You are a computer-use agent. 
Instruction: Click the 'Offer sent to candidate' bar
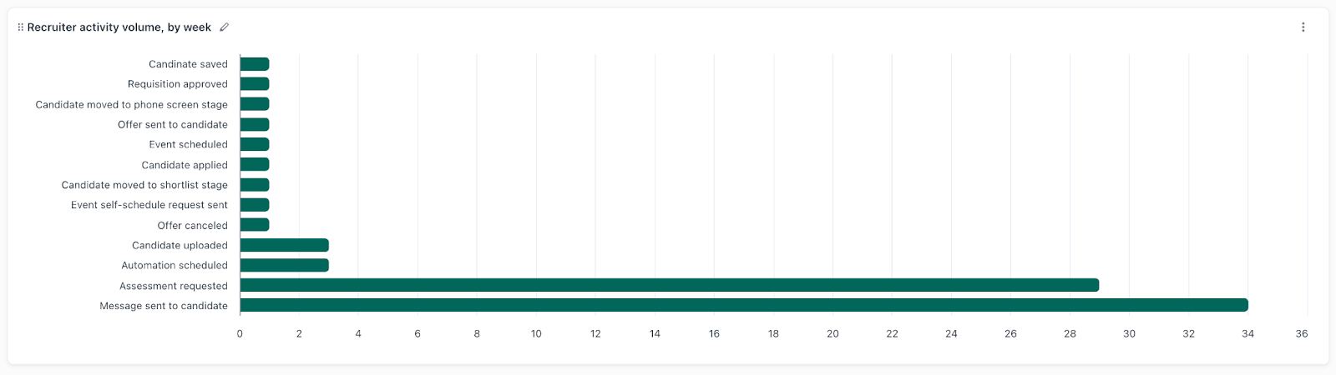pos(255,125)
